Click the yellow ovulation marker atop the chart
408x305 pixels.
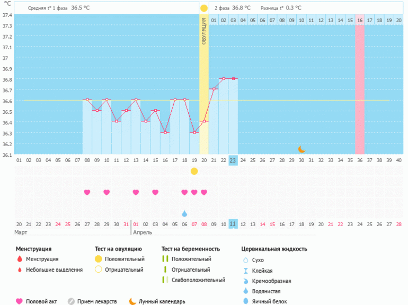204,8
